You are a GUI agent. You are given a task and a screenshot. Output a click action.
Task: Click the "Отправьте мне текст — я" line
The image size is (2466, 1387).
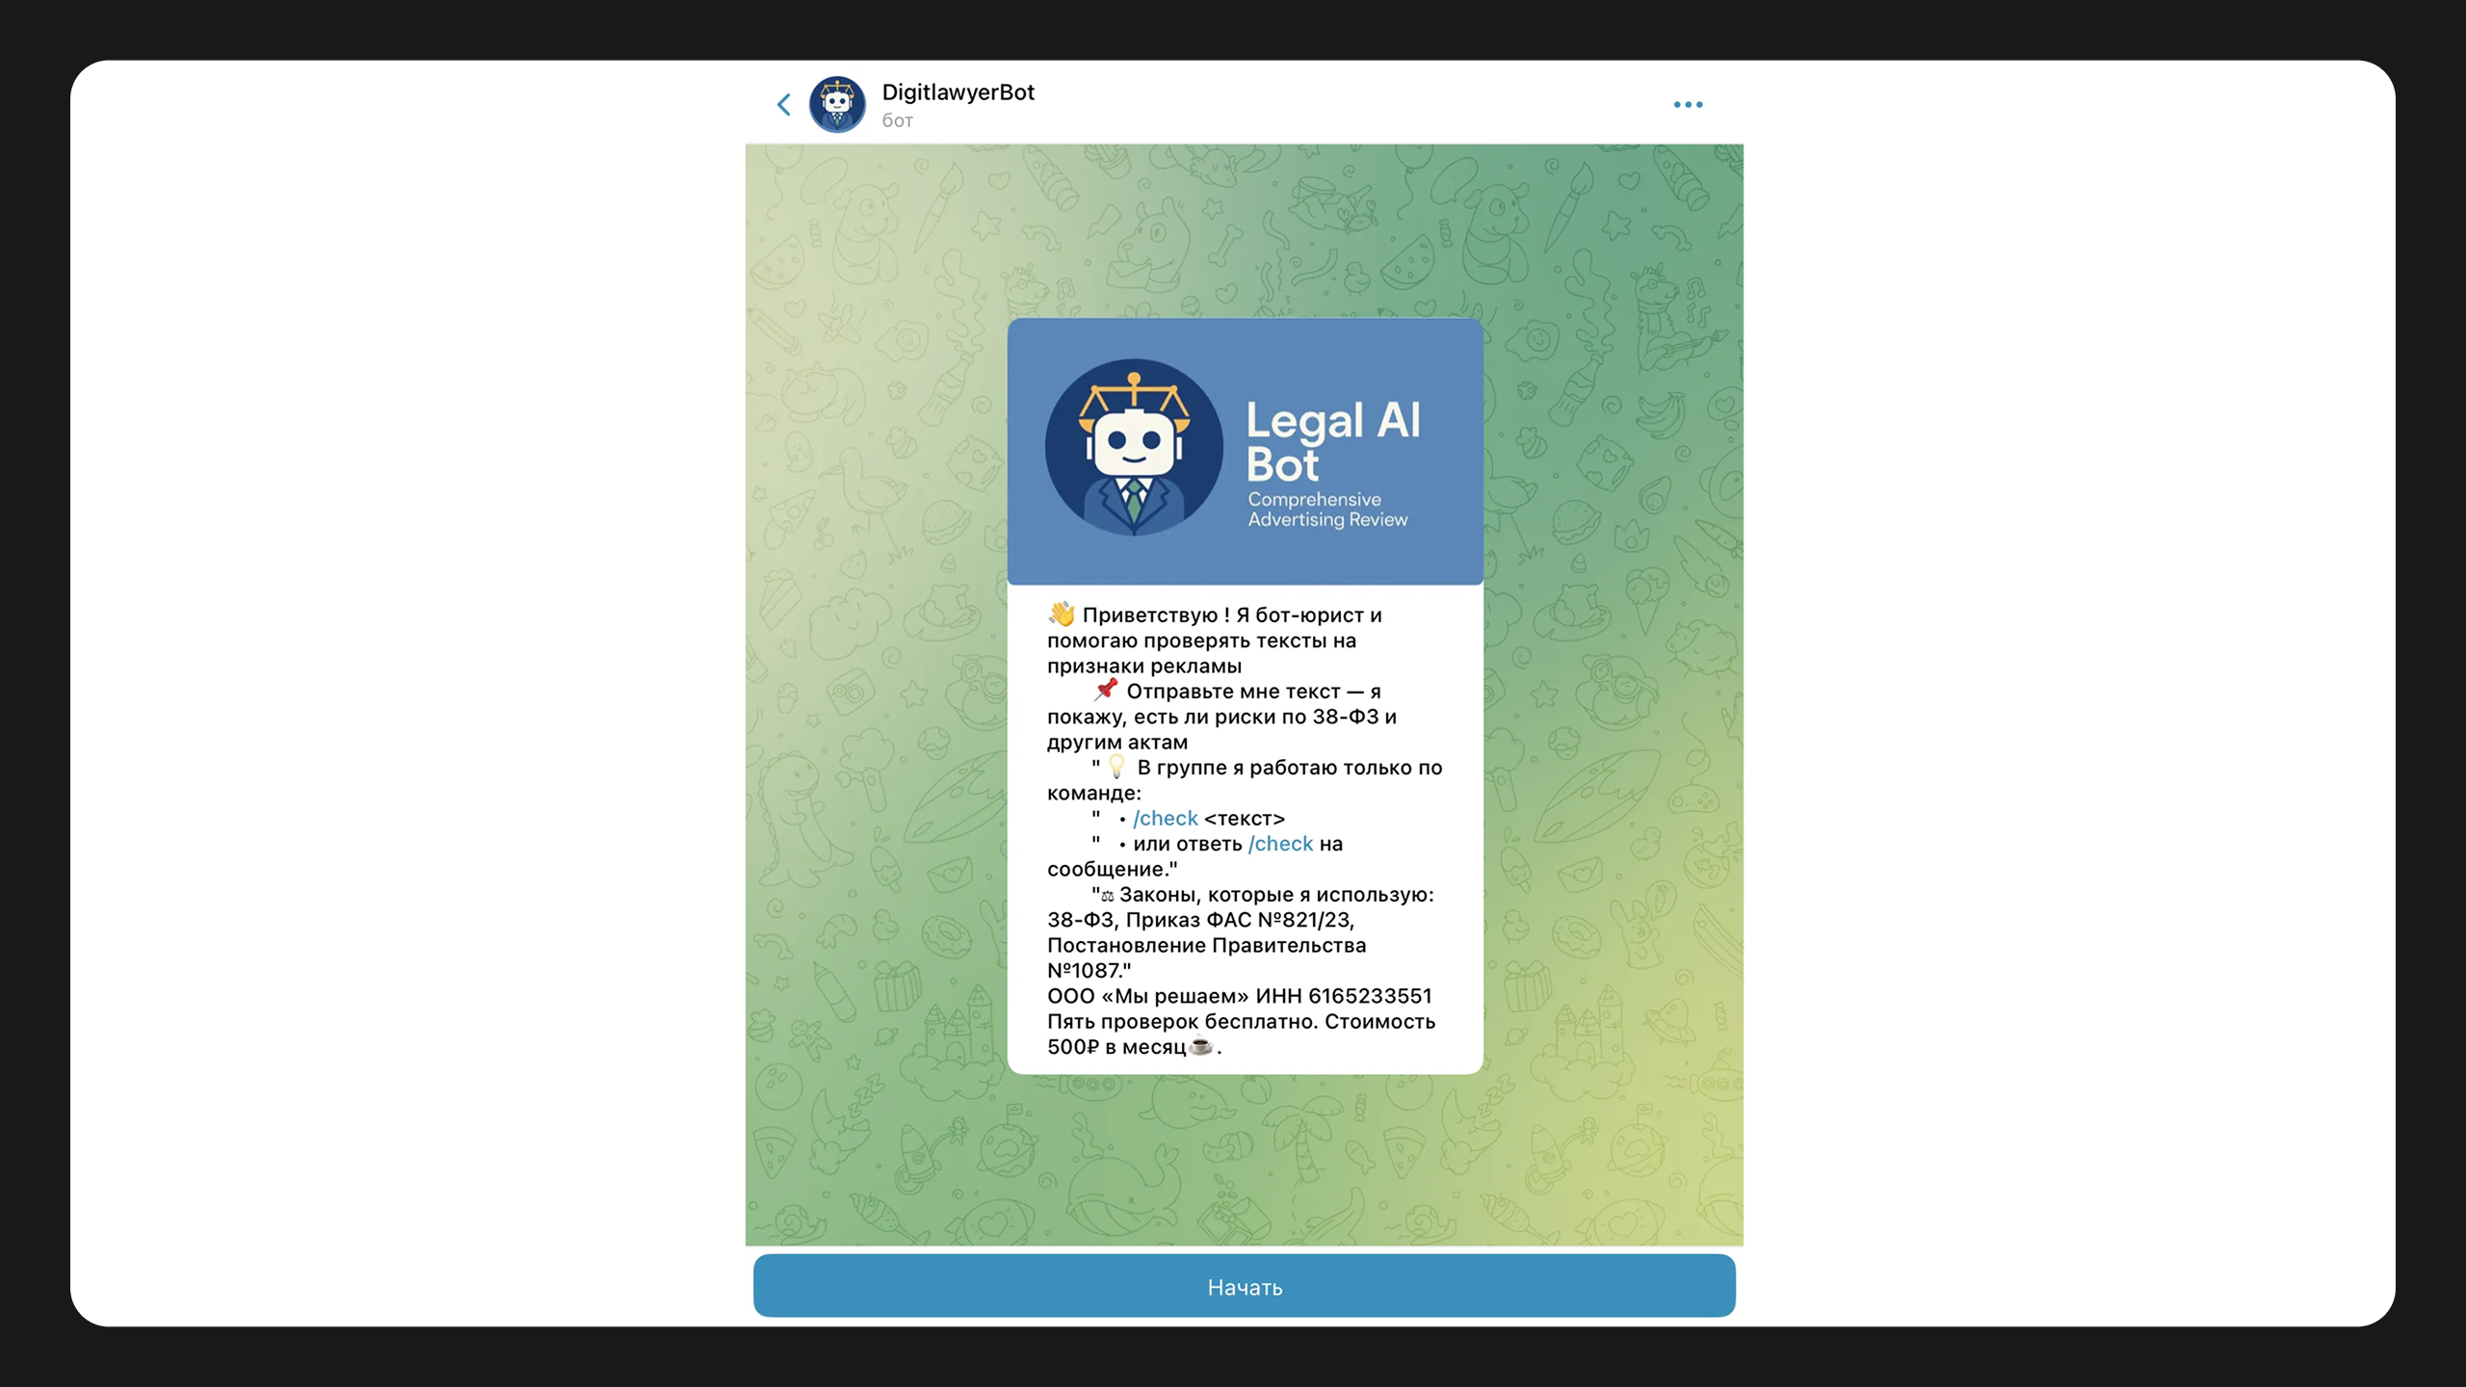(1254, 691)
